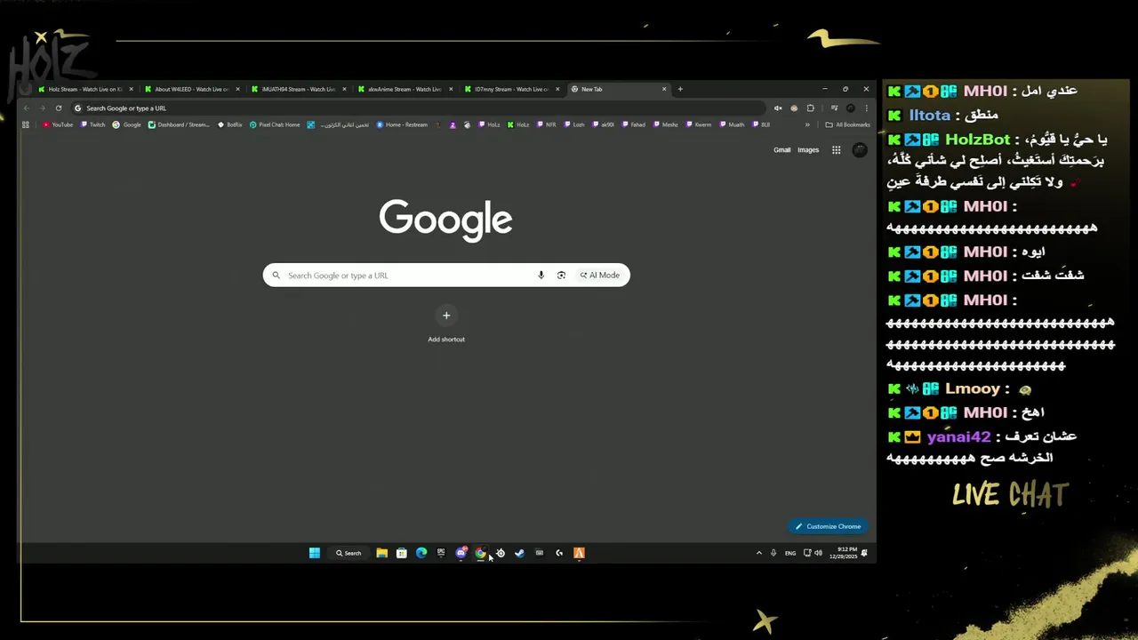Open the Kwerm bookmark
The width and height of the screenshot is (1138, 640).
click(698, 124)
